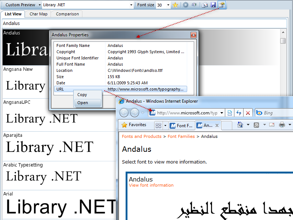The image size is (293, 220).
Task: Select the Arabic Typesetting font entry
Action: 59,176
